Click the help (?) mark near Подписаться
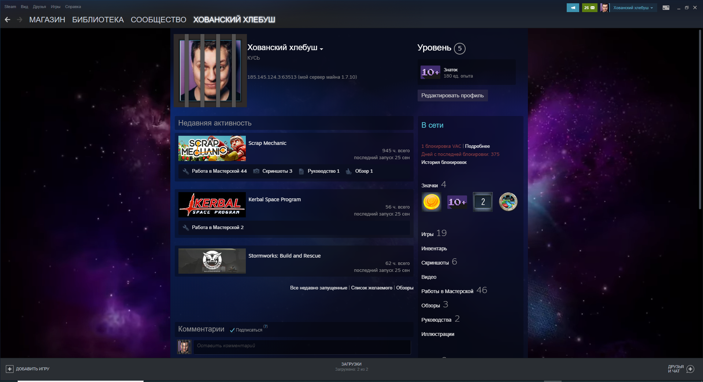 tap(266, 326)
